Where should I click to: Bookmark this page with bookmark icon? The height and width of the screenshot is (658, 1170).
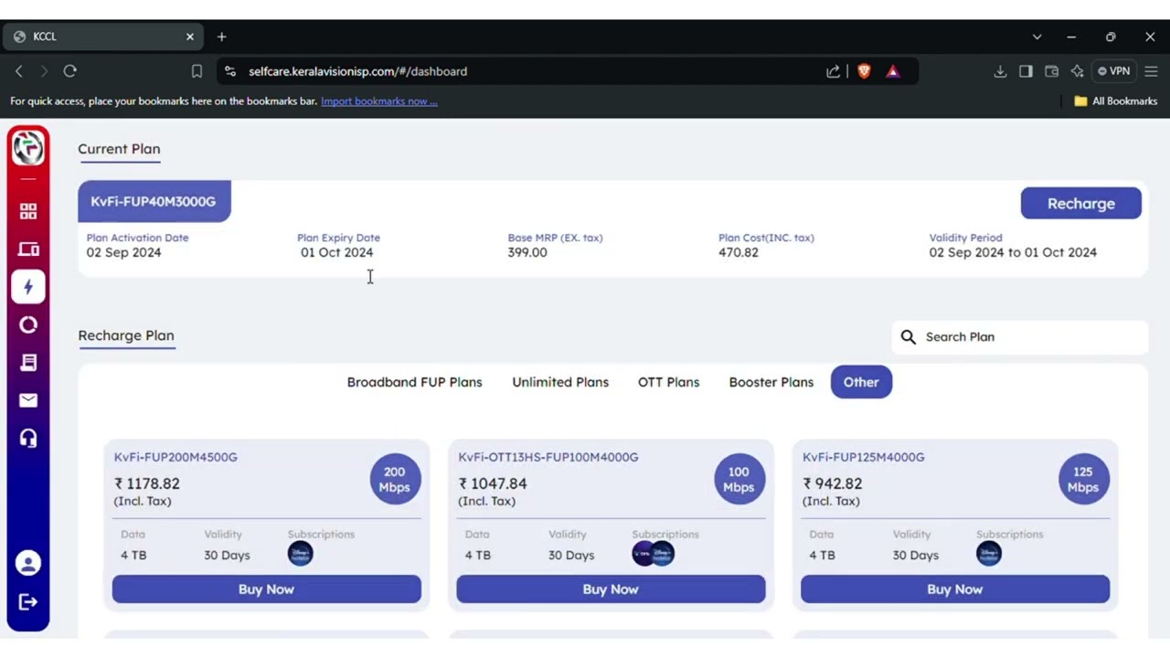197,71
